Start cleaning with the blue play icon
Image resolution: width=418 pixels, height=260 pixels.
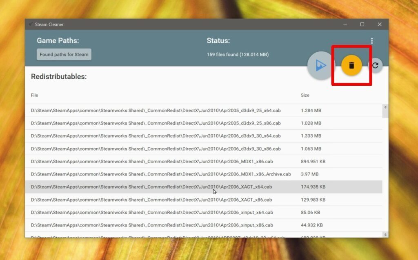320,65
